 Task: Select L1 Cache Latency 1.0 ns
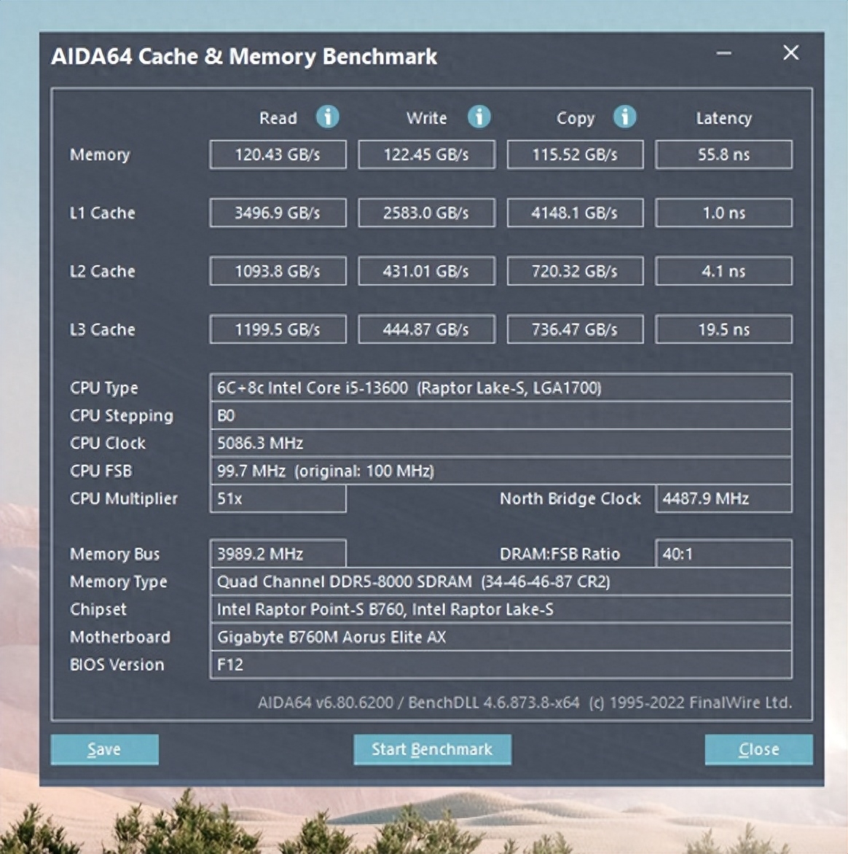(724, 213)
